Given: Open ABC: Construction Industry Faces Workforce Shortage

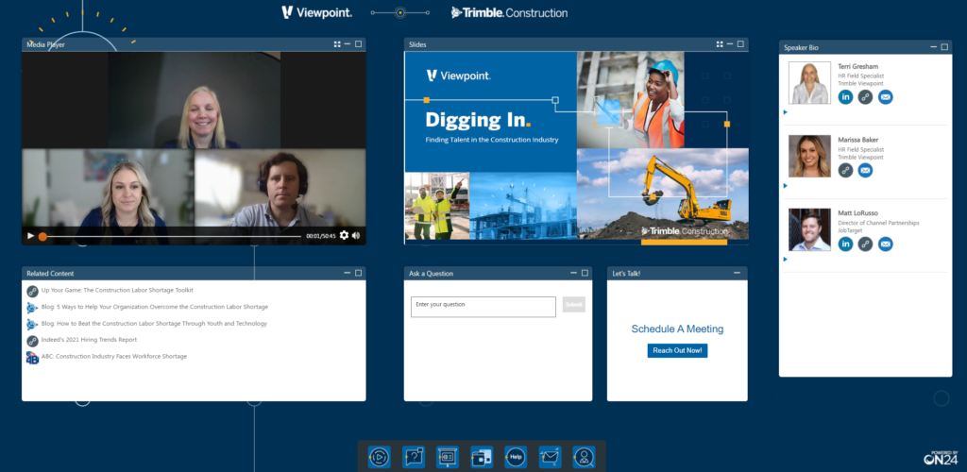Looking at the screenshot, I should pyautogui.click(x=114, y=356).
